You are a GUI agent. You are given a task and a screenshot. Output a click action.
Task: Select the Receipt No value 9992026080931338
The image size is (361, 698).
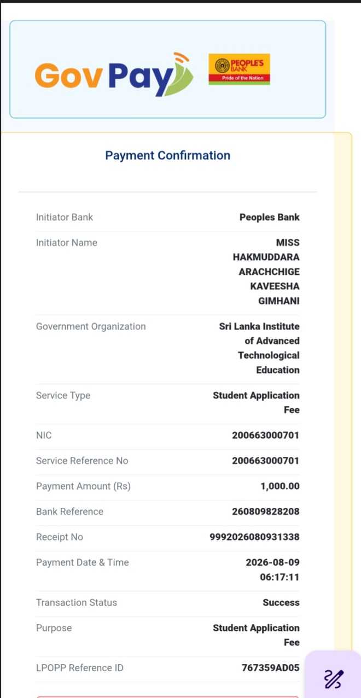click(255, 537)
